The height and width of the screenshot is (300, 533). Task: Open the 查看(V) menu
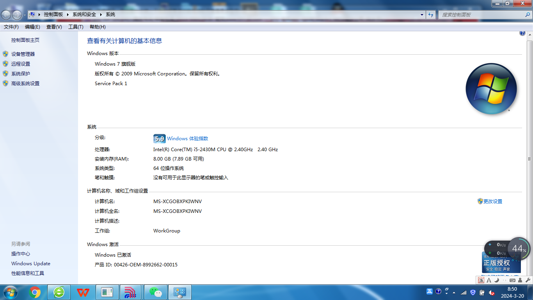click(54, 27)
